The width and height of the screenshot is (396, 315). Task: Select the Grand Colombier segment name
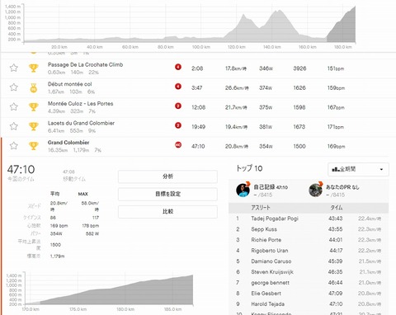coord(68,143)
